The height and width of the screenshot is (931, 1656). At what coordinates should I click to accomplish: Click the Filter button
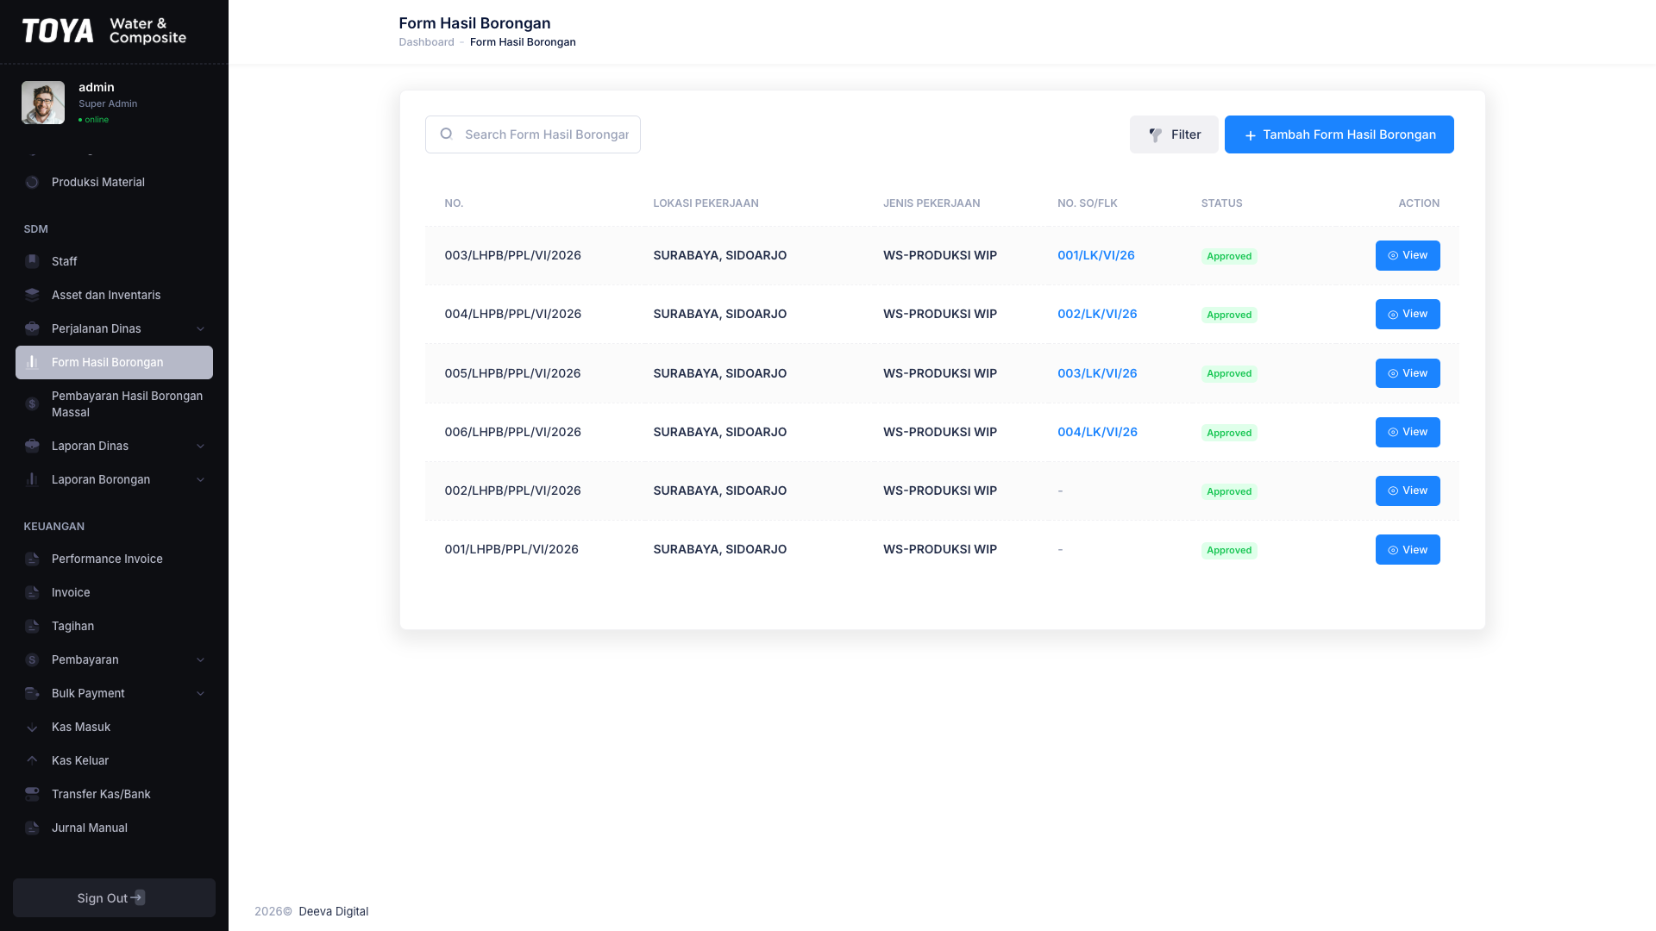1174,134
